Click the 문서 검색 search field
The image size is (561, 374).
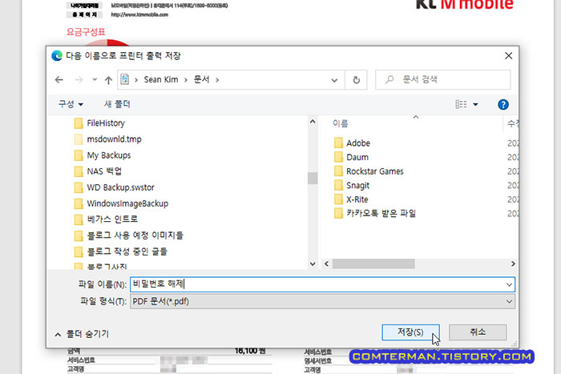(x=443, y=79)
